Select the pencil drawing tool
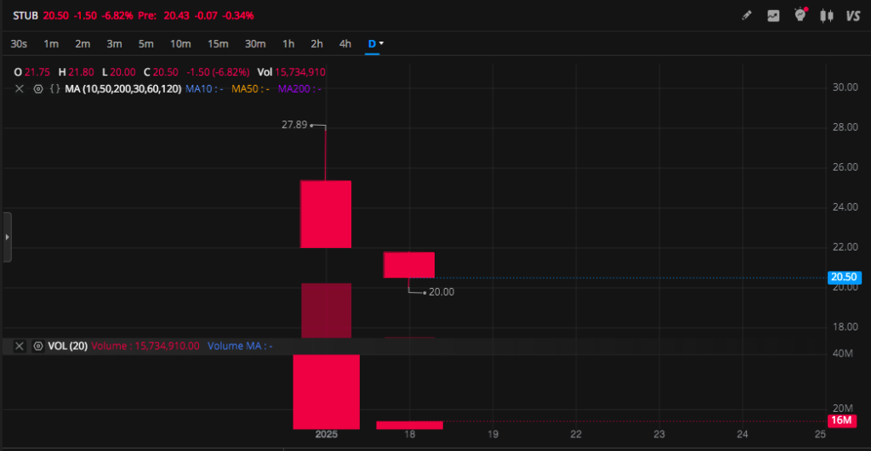 coord(747,15)
